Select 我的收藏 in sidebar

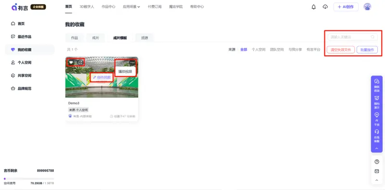[x=30, y=50]
